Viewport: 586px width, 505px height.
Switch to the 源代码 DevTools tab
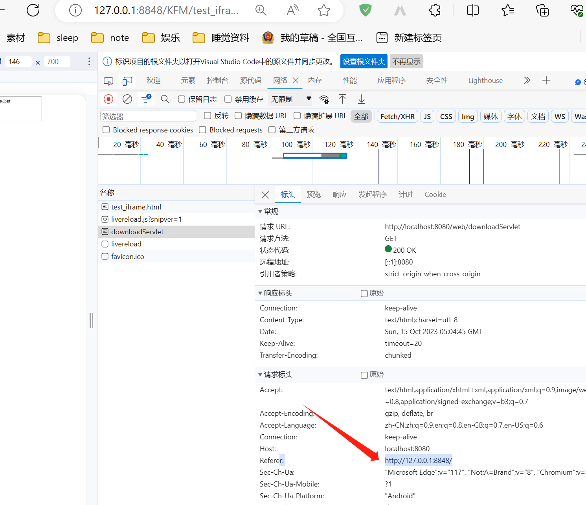point(251,81)
